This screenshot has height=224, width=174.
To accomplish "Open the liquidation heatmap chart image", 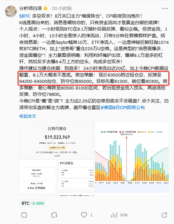I will 132,159.
